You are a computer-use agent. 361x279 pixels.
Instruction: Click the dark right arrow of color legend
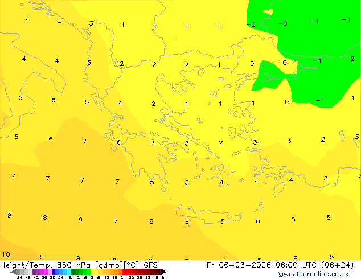coord(163,272)
